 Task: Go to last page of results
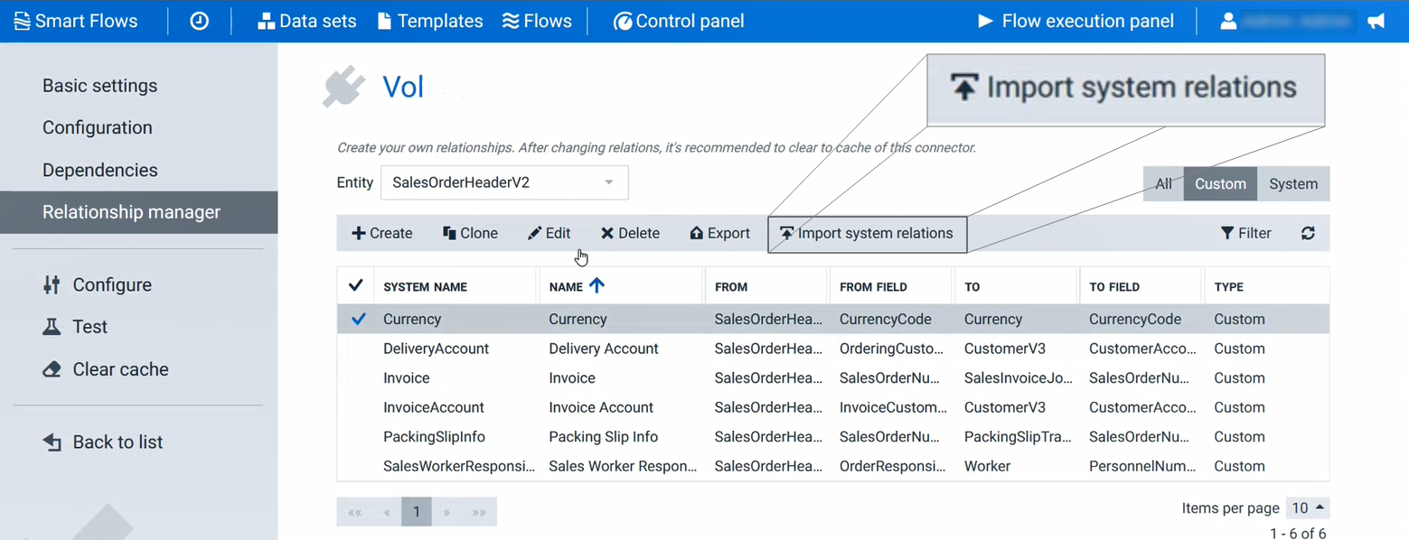479,512
